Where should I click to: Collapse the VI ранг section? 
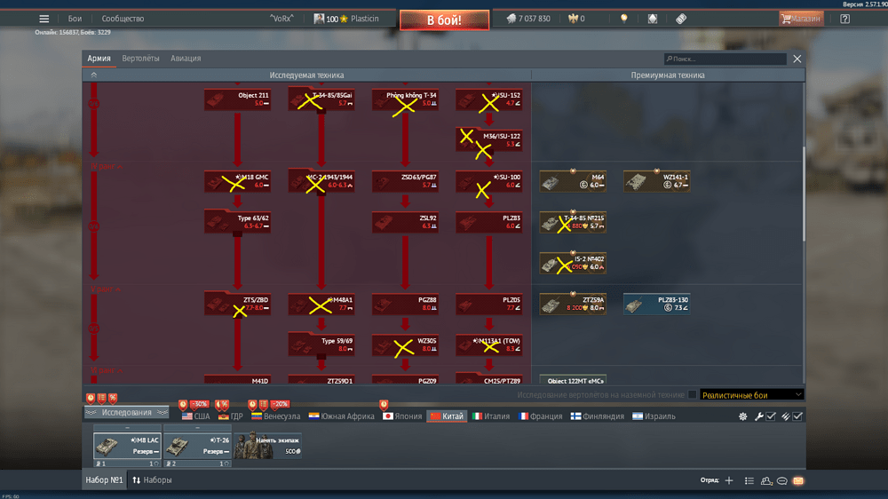(107, 370)
